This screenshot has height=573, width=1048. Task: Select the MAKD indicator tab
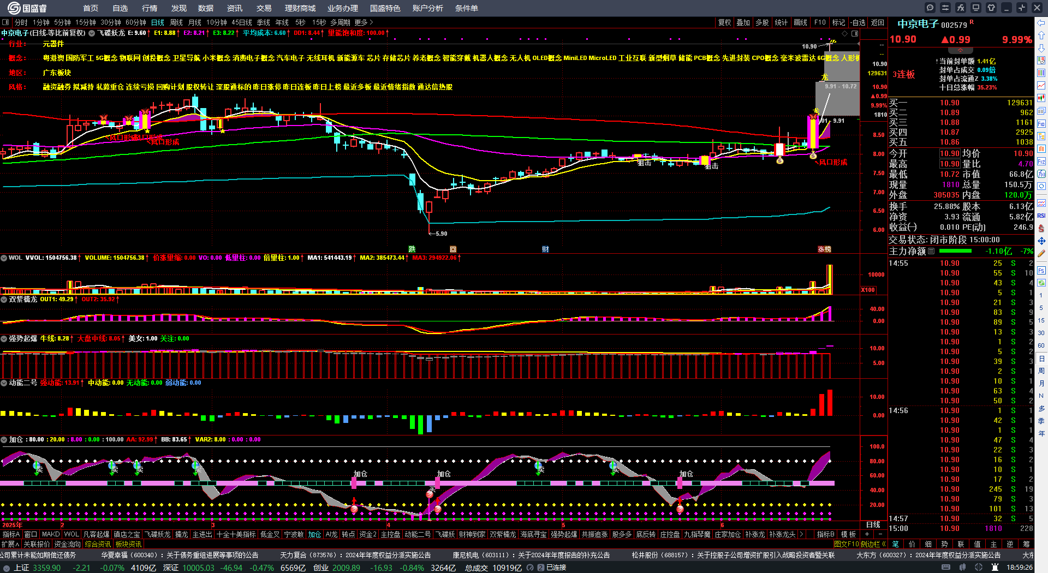point(51,534)
